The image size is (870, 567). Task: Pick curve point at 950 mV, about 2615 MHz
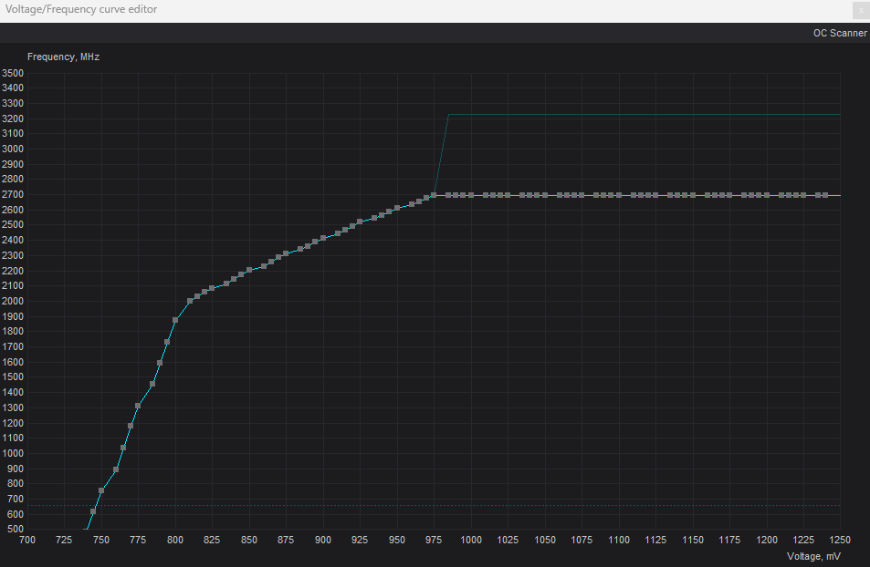point(397,208)
